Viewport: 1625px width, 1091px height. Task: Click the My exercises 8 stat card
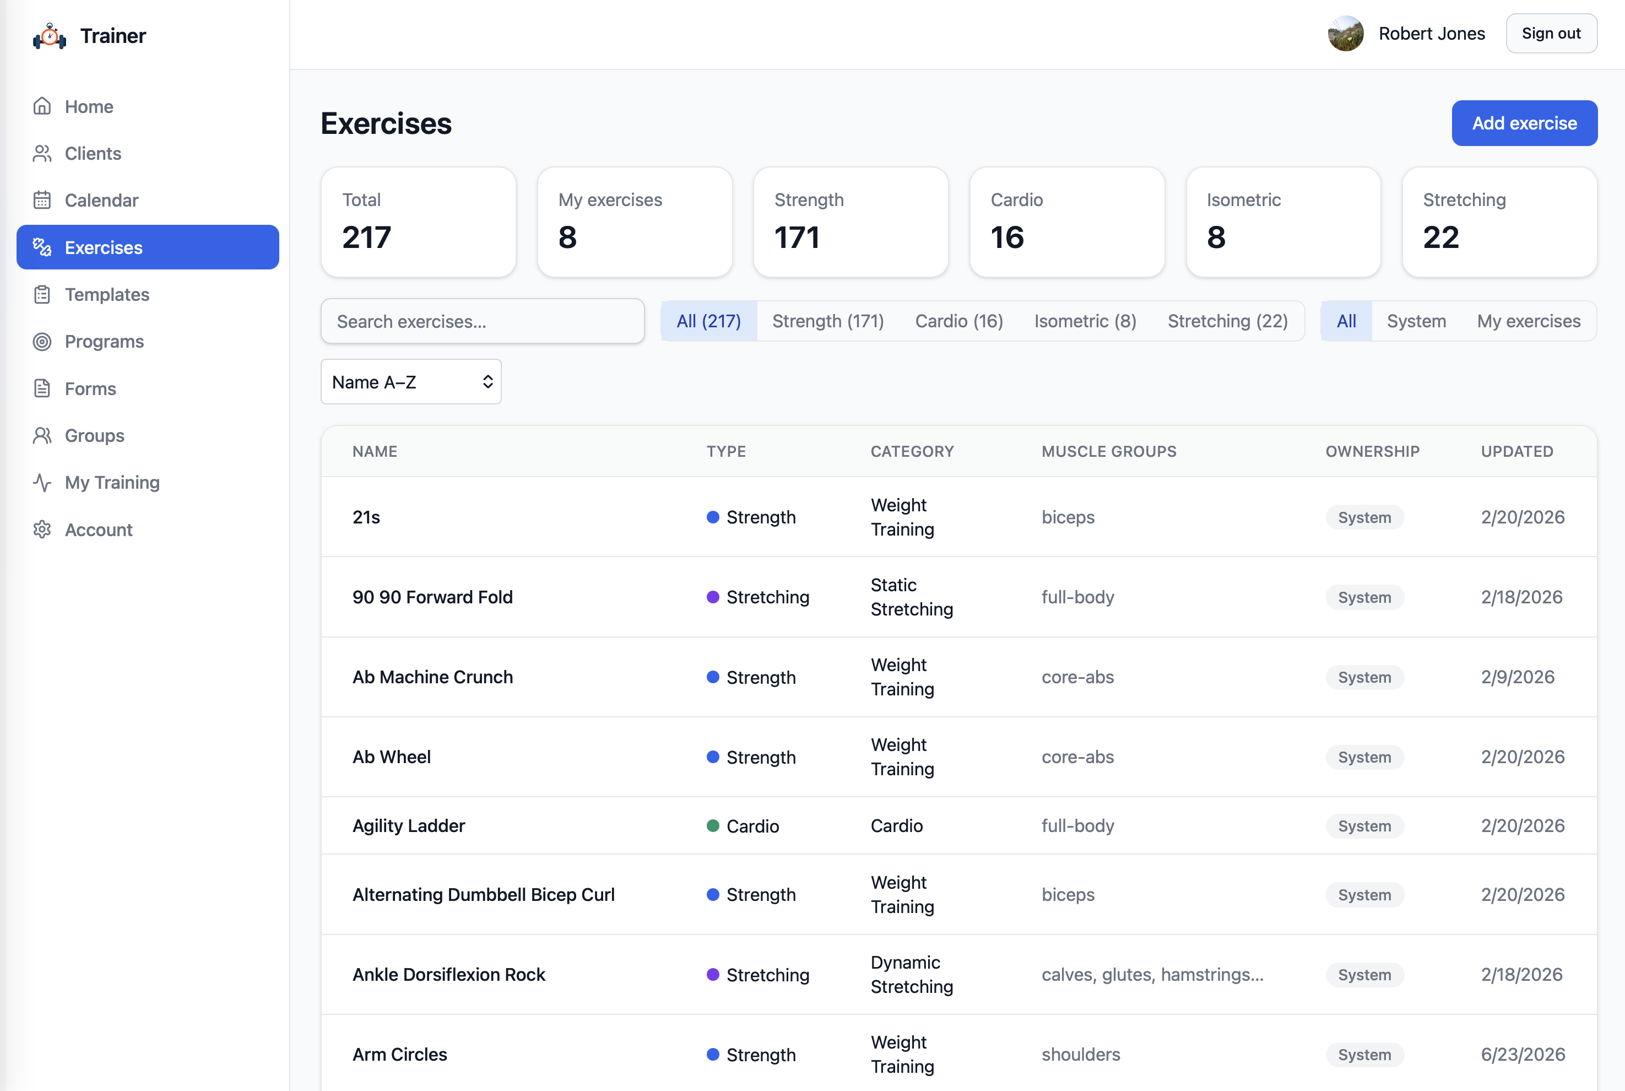635,222
